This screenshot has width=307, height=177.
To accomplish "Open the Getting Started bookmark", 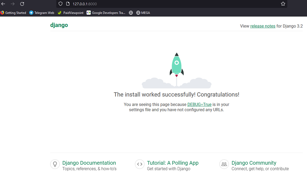I will tap(13, 13).
